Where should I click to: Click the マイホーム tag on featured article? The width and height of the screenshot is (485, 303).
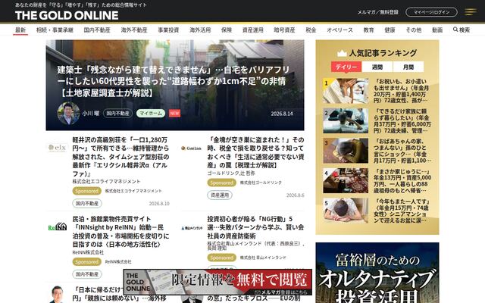pos(151,113)
